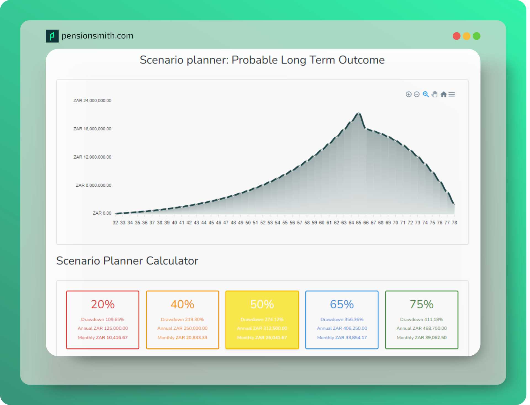Click the yellow window dot
Screen dimensions: 530x405
click(467, 36)
